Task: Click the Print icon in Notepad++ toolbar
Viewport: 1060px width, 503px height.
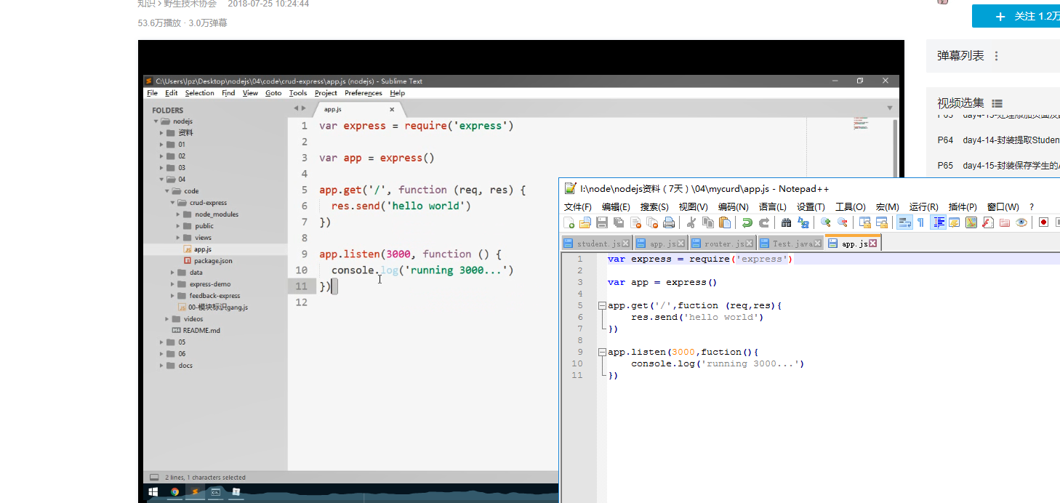Action: [669, 222]
